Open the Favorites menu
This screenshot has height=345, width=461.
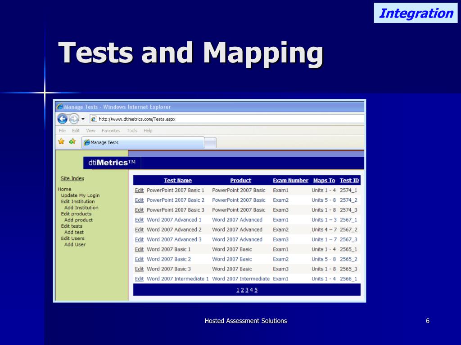coord(111,131)
